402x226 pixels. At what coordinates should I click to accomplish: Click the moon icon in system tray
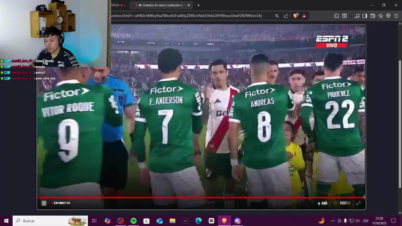click(322, 221)
